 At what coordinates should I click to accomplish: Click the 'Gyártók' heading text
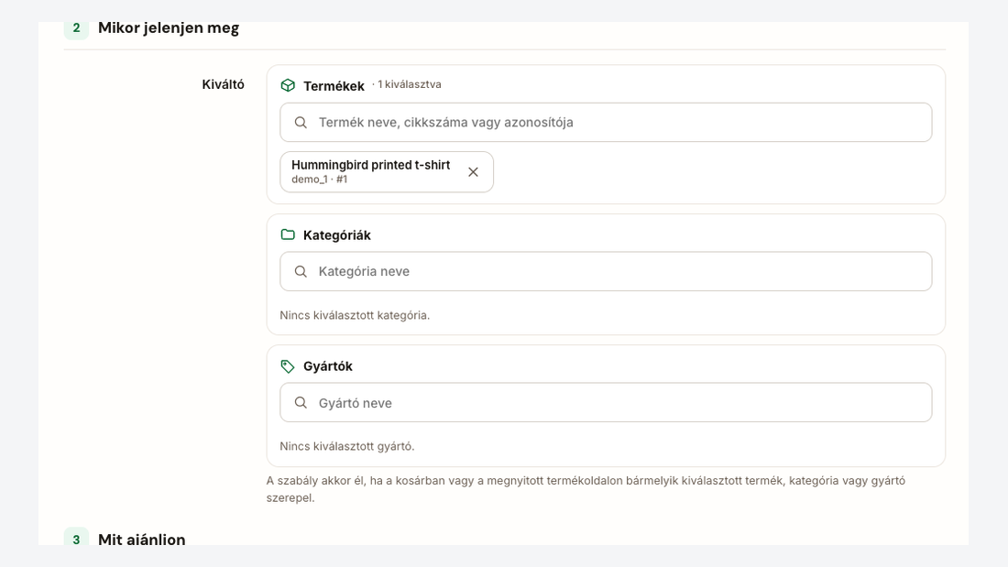pyautogui.click(x=328, y=366)
